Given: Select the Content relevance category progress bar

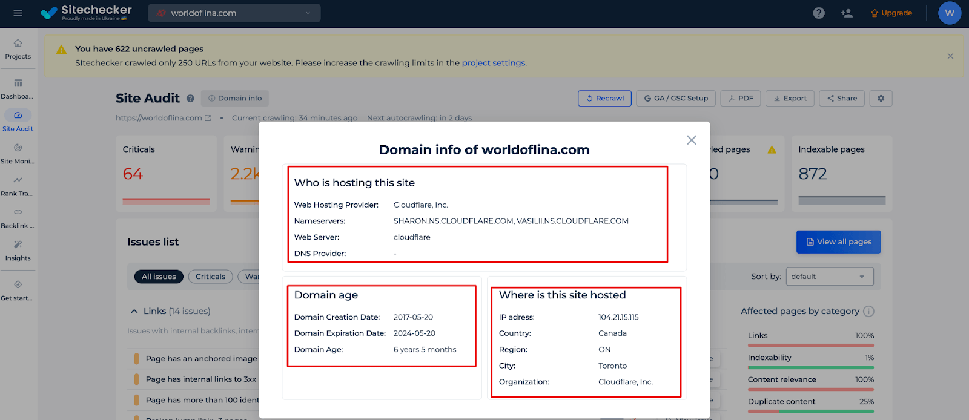Looking at the screenshot, I should 811,389.
